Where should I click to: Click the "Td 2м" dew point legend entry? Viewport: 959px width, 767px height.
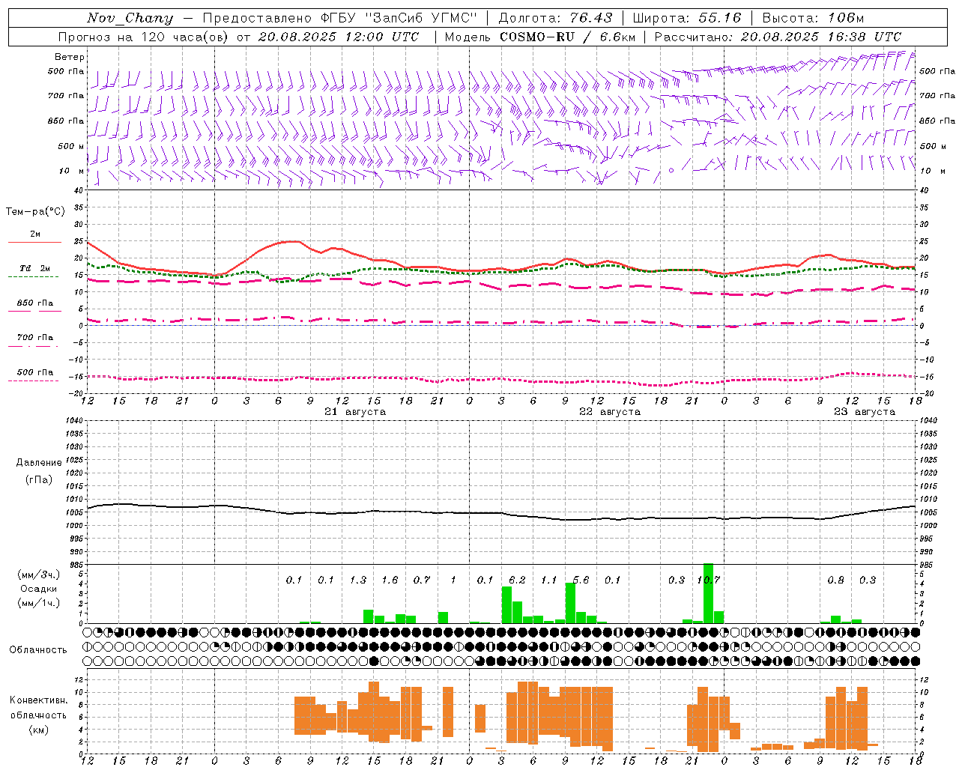(35, 268)
